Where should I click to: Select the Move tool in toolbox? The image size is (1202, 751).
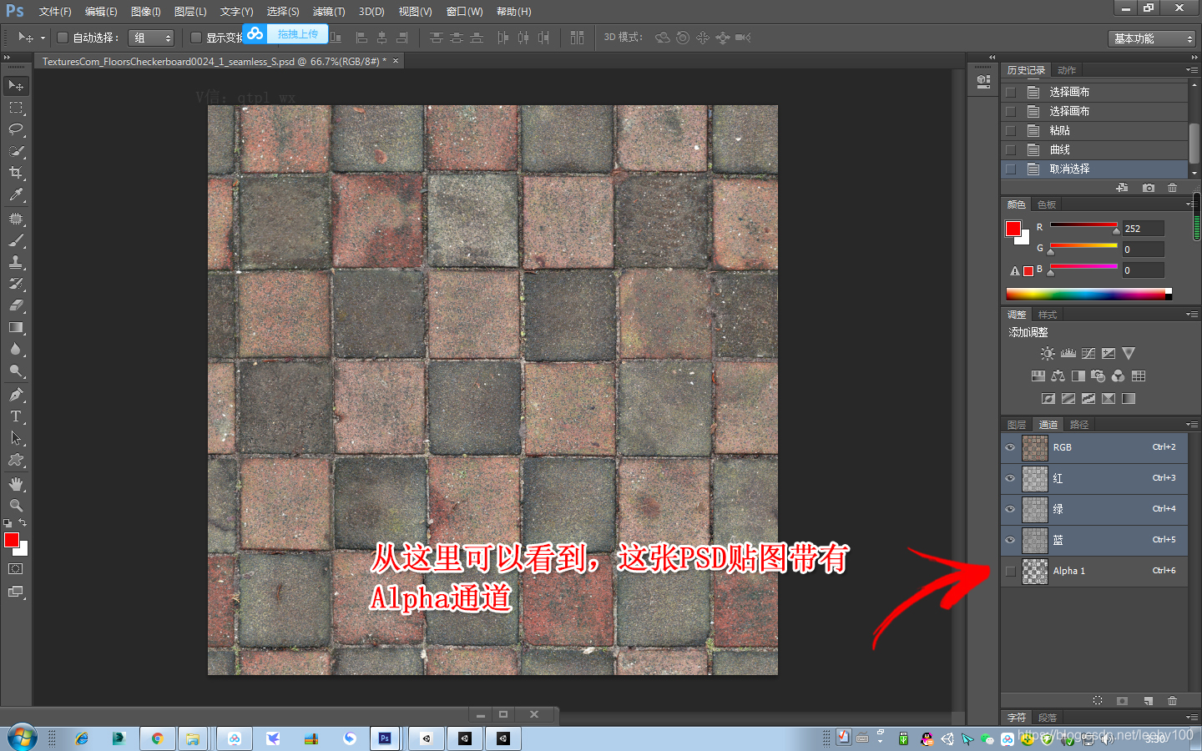(x=16, y=86)
